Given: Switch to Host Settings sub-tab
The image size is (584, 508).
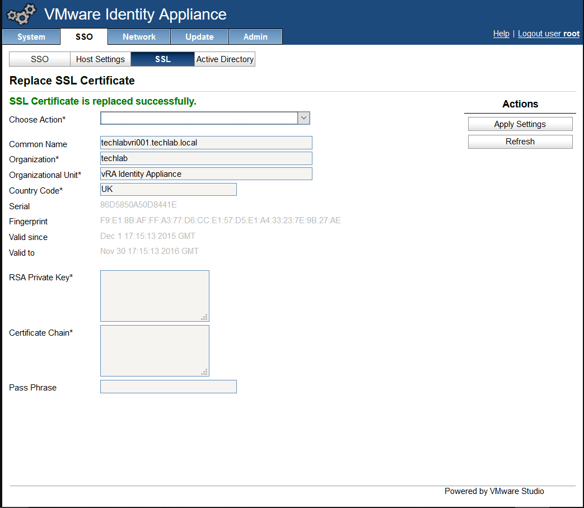Looking at the screenshot, I should (100, 59).
